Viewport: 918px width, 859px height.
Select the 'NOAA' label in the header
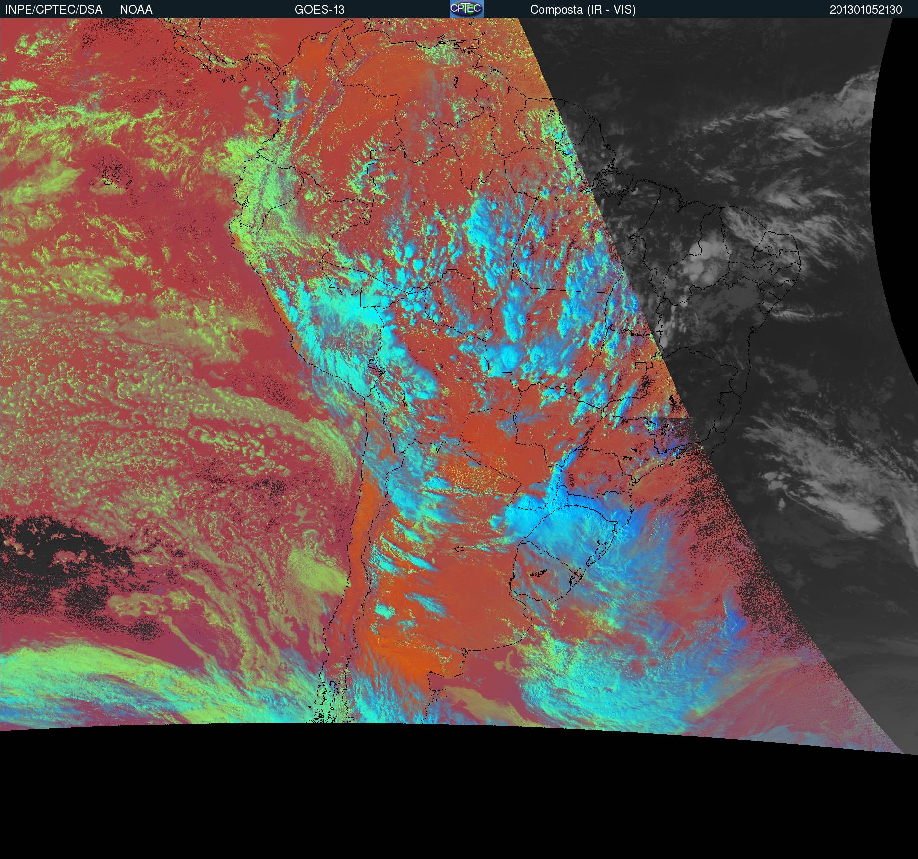(136, 9)
